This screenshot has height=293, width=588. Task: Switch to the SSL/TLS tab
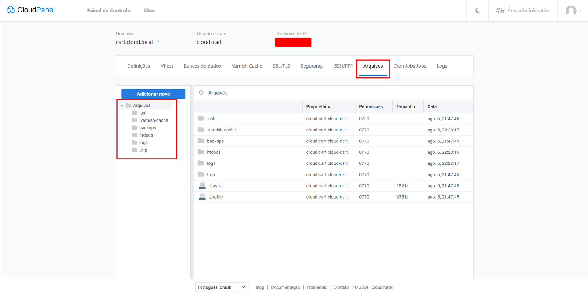click(x=281, y=66)
